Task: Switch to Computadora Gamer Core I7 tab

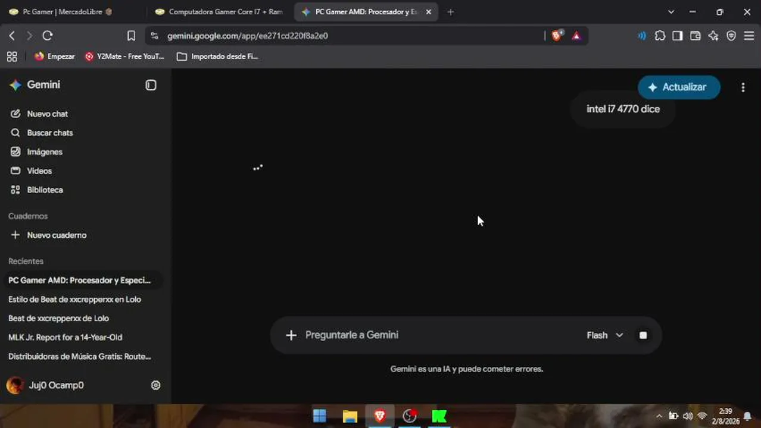Action: pos(219,12)
